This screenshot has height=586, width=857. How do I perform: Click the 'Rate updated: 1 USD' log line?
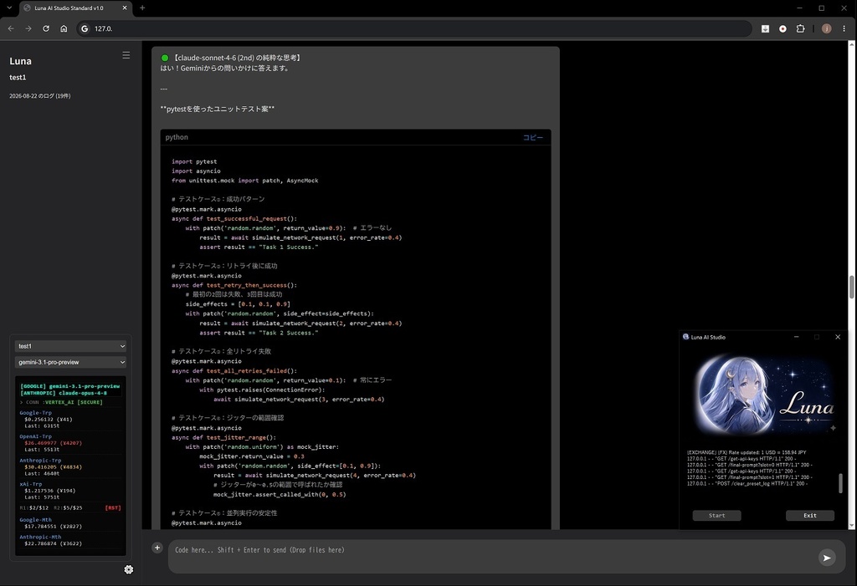tap(747, 452)
